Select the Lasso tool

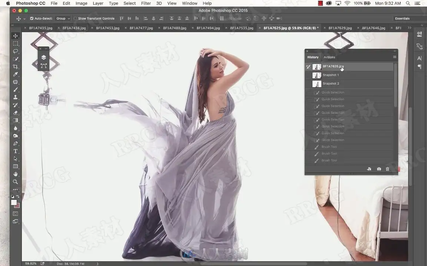tap(16, 51)
